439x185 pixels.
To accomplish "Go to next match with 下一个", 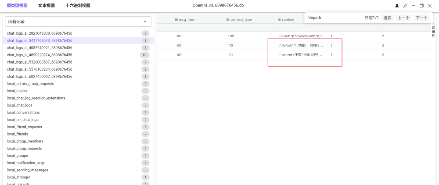I will (x=421, y=18).
